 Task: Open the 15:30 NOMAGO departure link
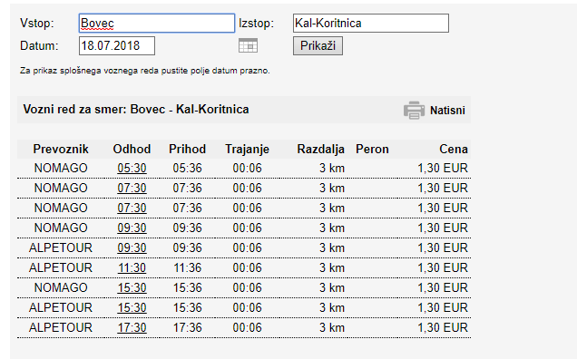[132, 287]
